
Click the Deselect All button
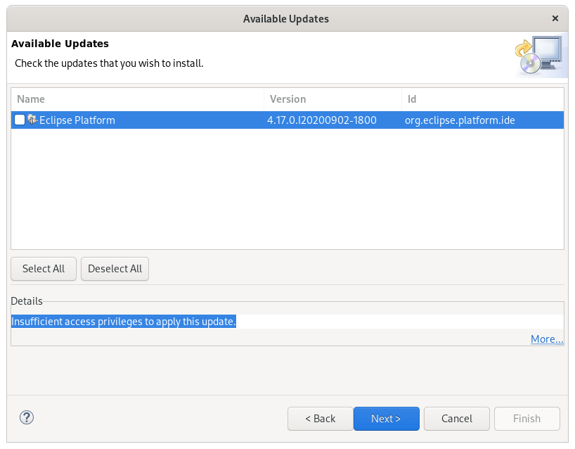click(115, 269)
